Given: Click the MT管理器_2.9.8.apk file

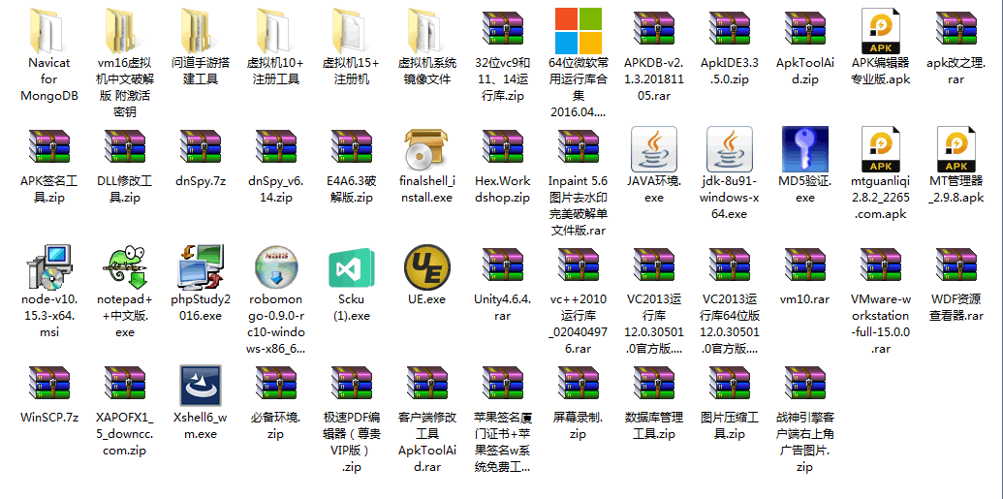Looking at the screenshot, I should (956, 150).
